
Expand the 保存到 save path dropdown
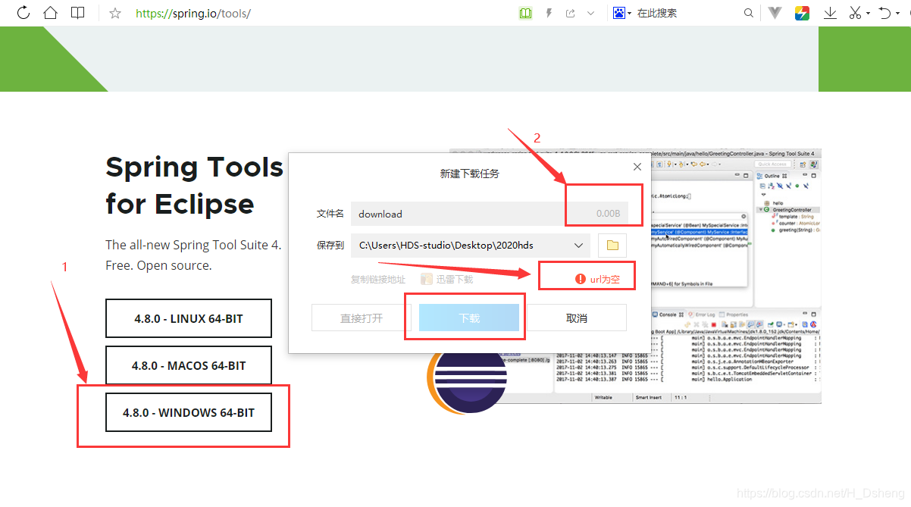tap(579, 245)
